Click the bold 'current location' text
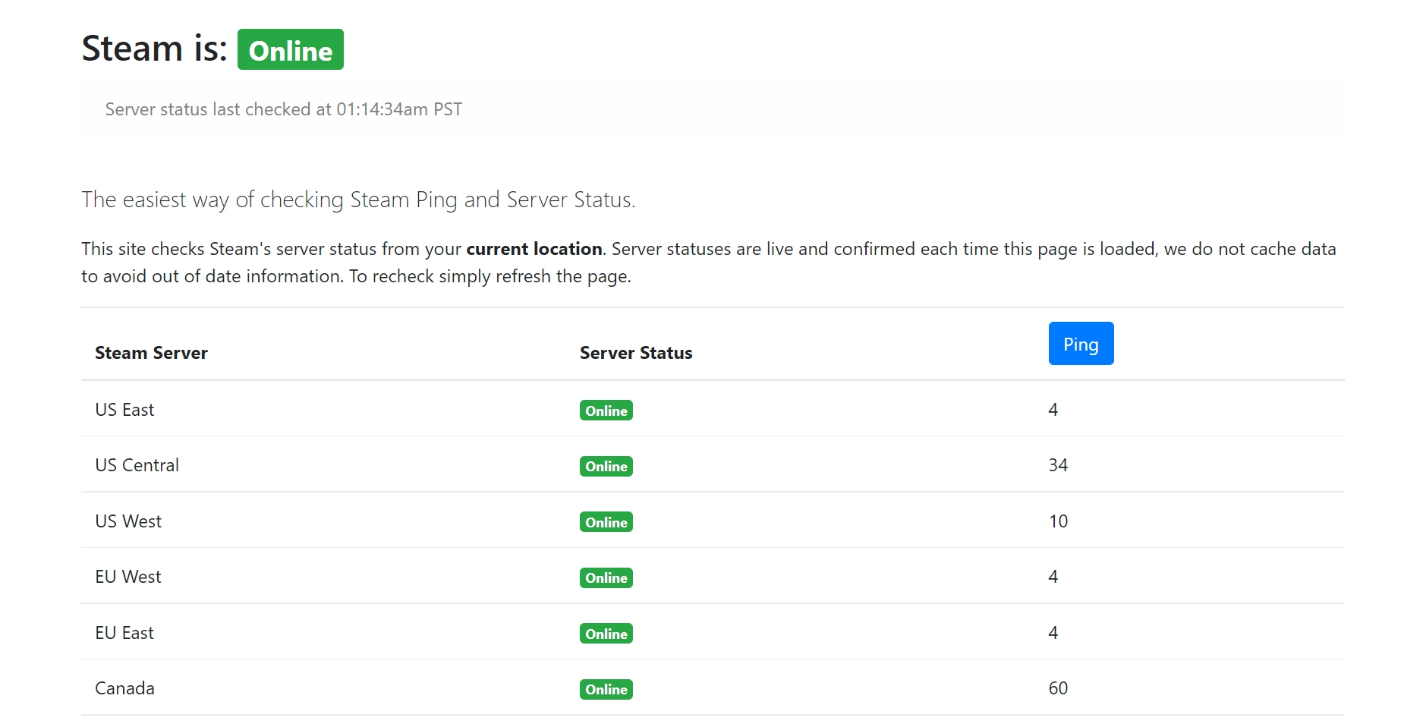This screenshot has width=1423, height=727. point(534,249)
